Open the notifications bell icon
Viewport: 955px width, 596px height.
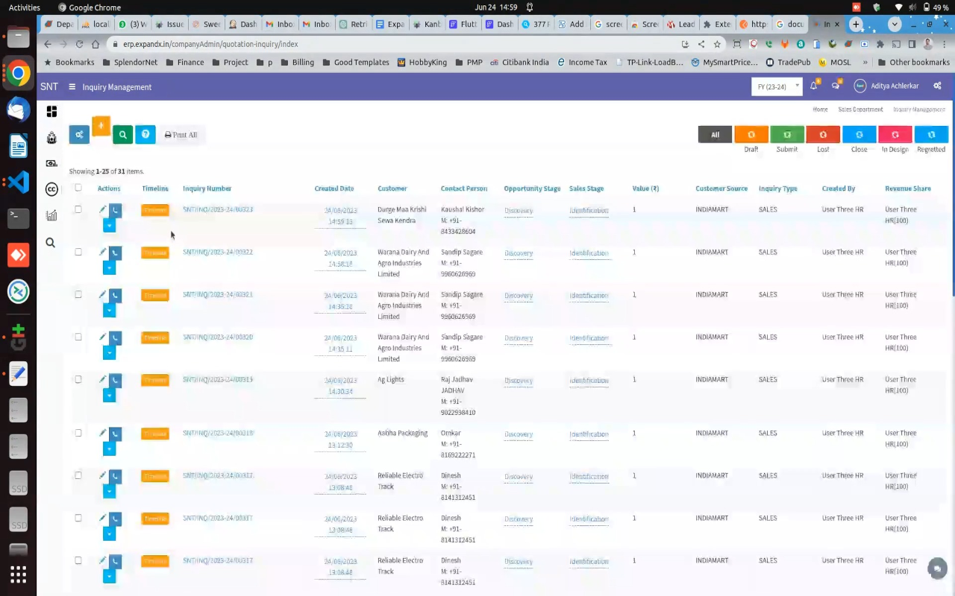pos(814,86)
